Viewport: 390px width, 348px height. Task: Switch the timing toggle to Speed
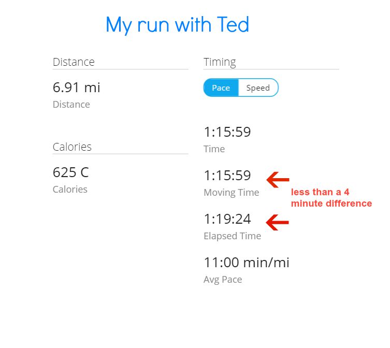[258, 88]
